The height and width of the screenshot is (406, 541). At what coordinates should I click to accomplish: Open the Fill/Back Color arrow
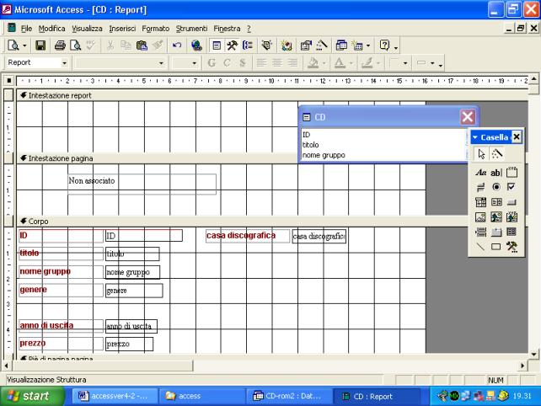pos(324,63)
